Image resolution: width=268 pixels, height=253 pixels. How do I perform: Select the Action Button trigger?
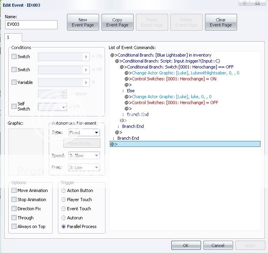coord(63,190)
